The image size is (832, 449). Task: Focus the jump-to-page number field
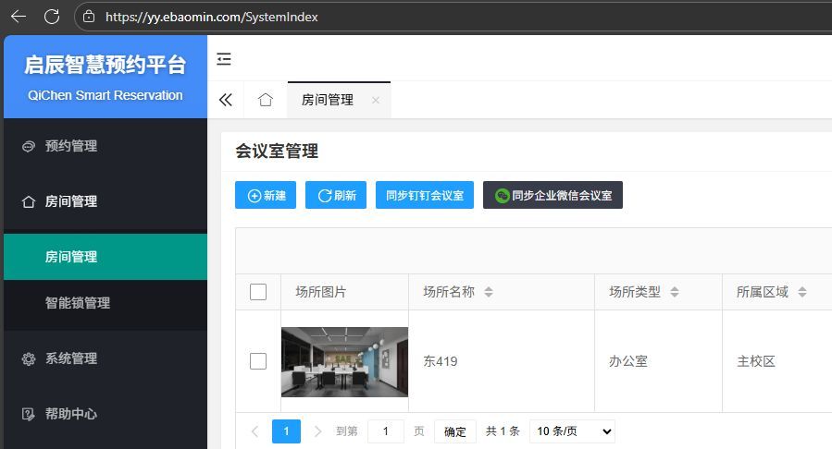(x=386, y=431)
